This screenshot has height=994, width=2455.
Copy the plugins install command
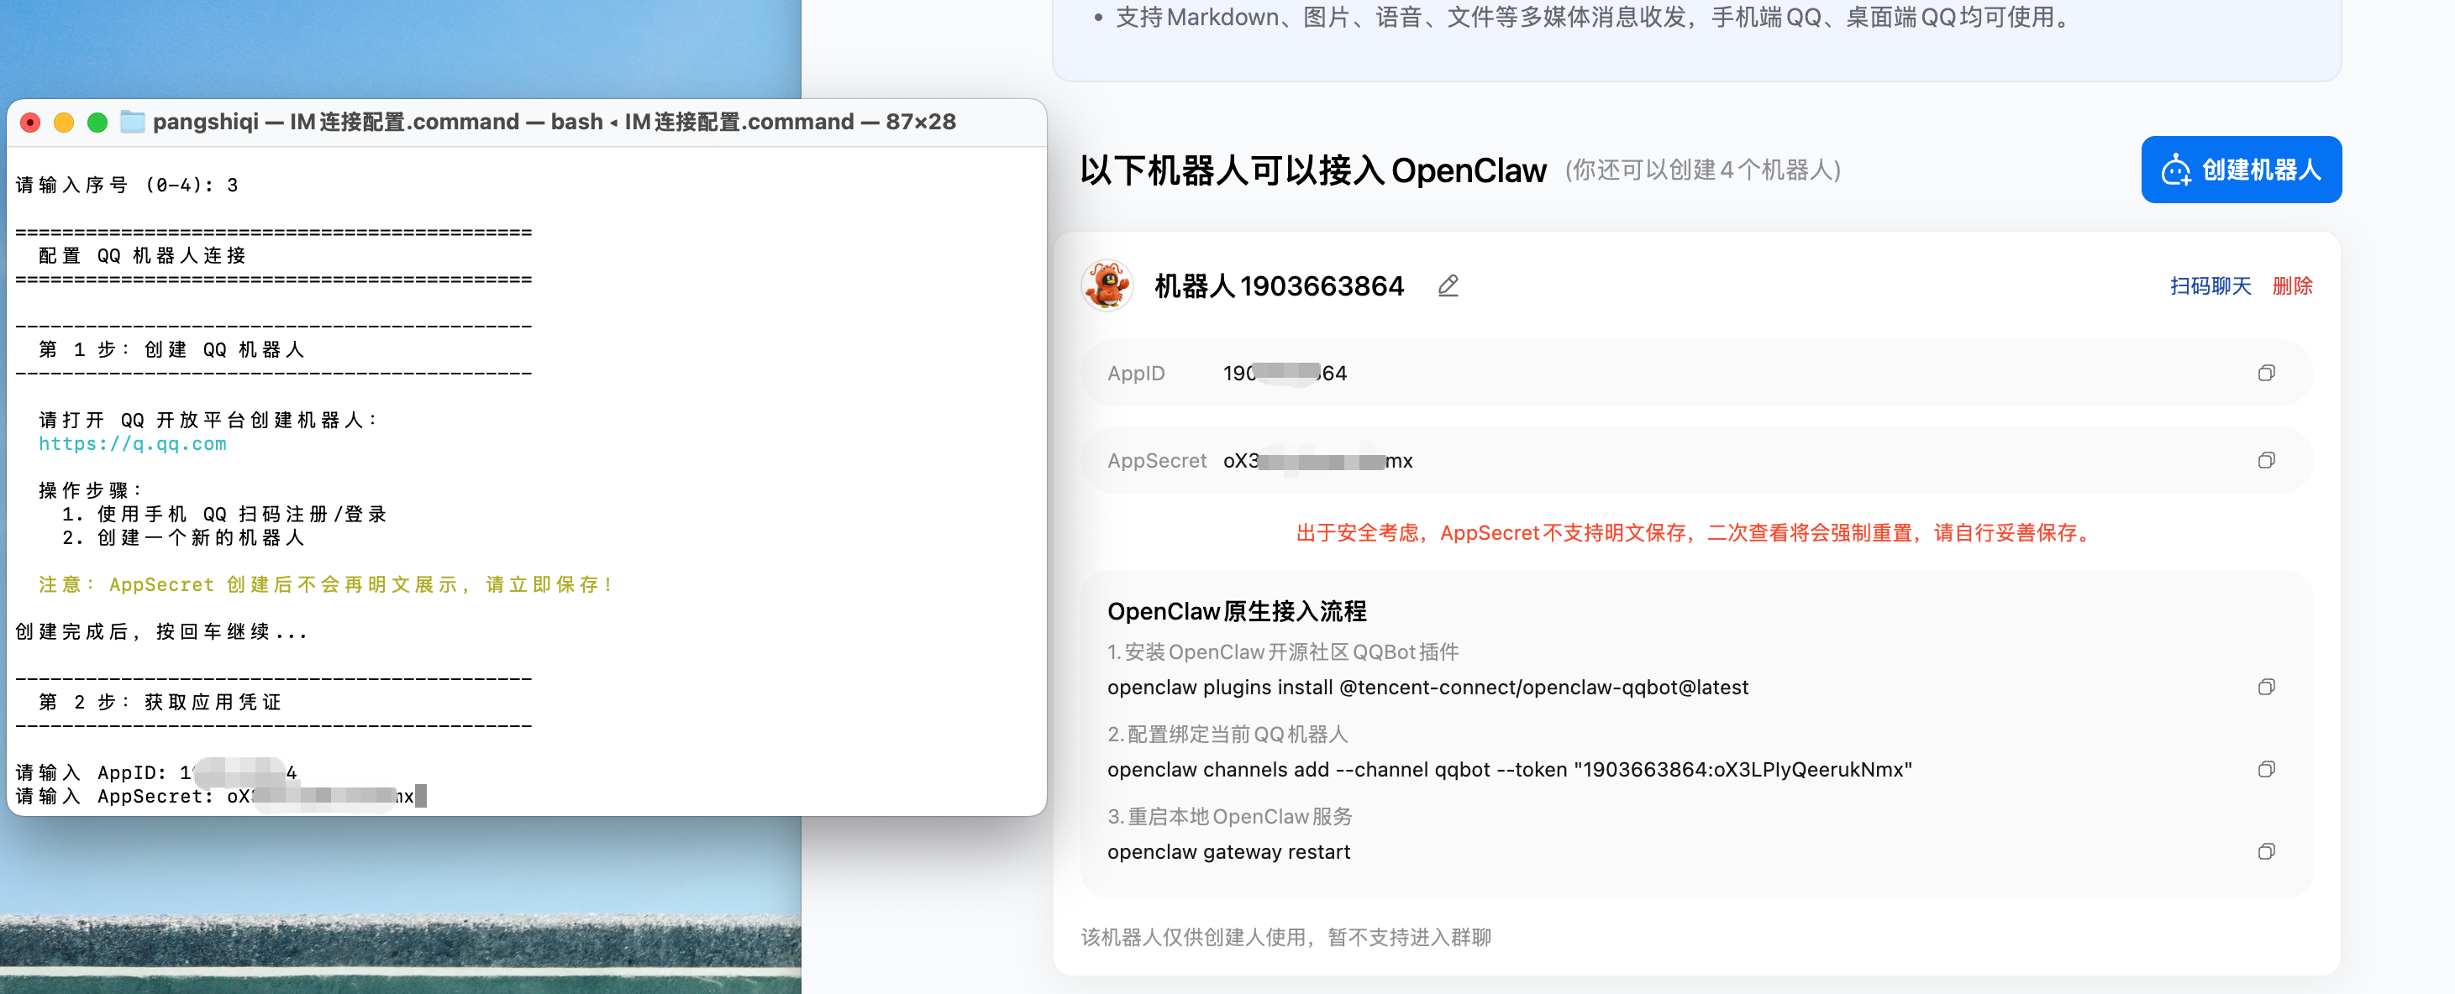(x=2265, y=688)
